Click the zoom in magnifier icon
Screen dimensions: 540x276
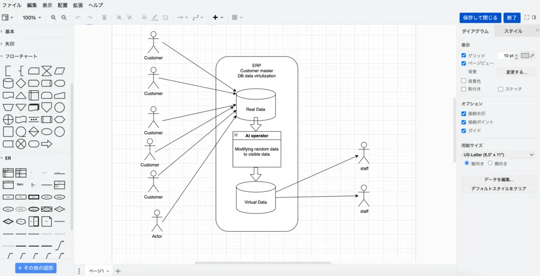click(53, 18)
